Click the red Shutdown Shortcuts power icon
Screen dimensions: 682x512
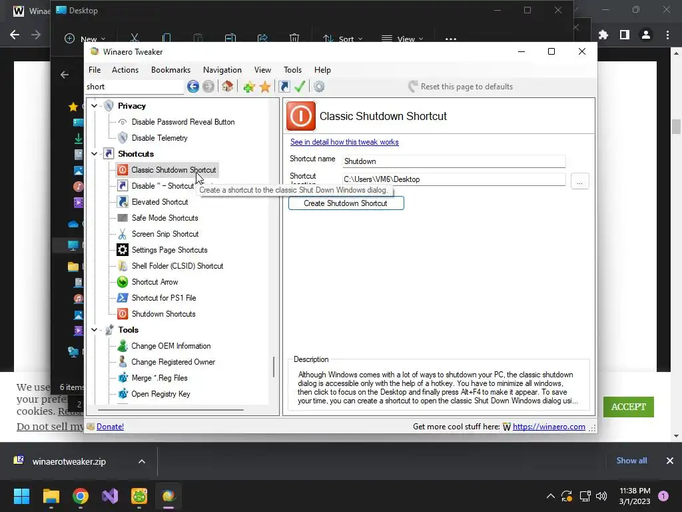pyautogui.click(x=123, y=314)
